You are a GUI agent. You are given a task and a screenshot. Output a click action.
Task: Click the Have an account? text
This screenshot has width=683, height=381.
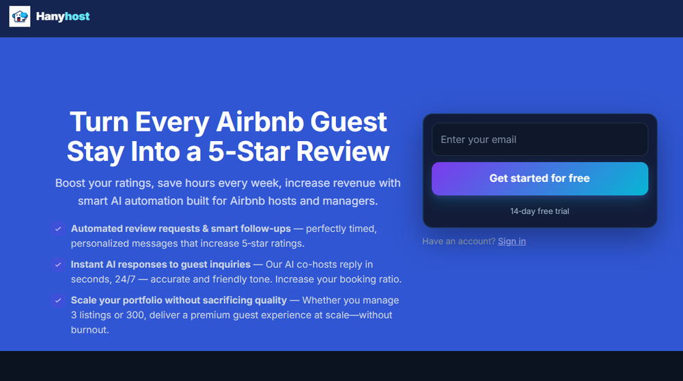(x=459, y=241)
